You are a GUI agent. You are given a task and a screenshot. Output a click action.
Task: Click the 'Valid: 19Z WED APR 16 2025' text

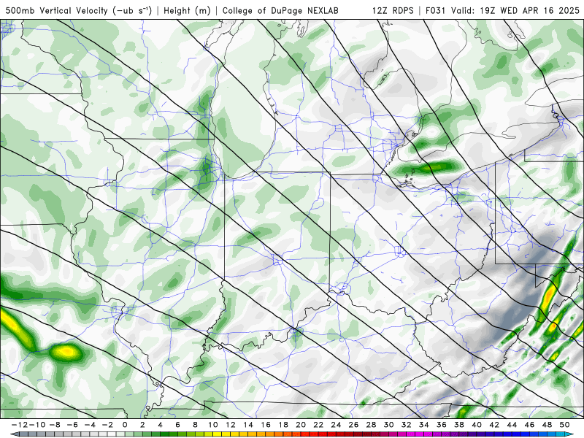[x=515, y=10]
